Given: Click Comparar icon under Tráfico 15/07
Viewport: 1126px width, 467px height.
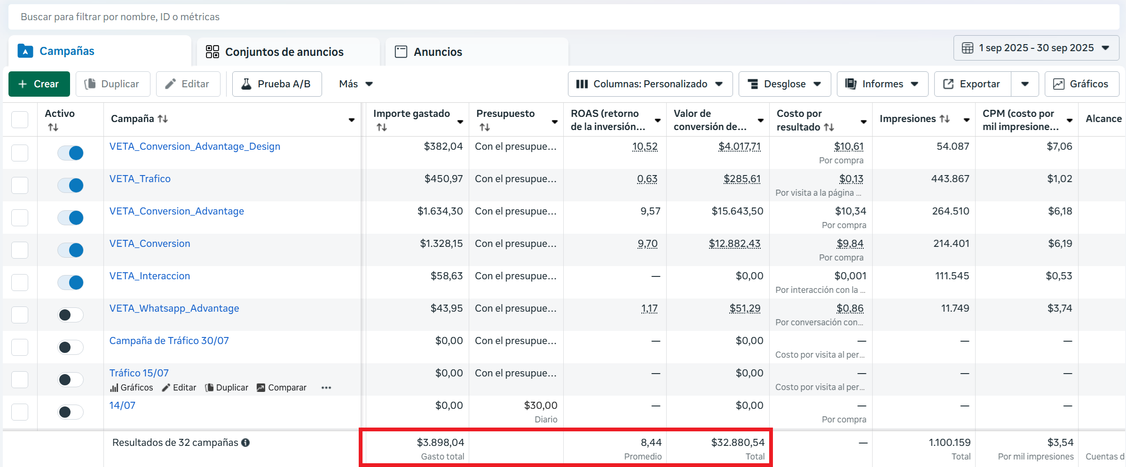Looking at the screenshot, I should pos(261,388).
